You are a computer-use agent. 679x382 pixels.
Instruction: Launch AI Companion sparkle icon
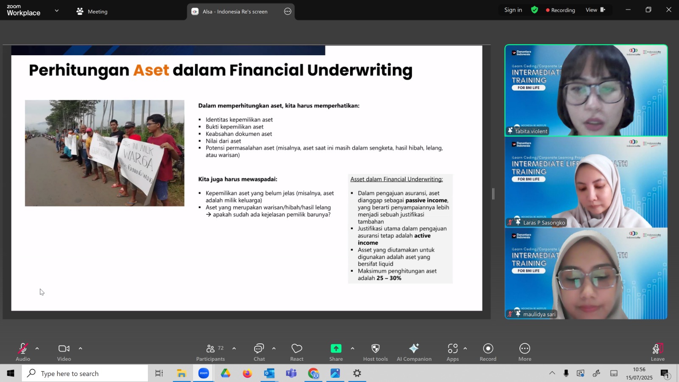(414, 352)
